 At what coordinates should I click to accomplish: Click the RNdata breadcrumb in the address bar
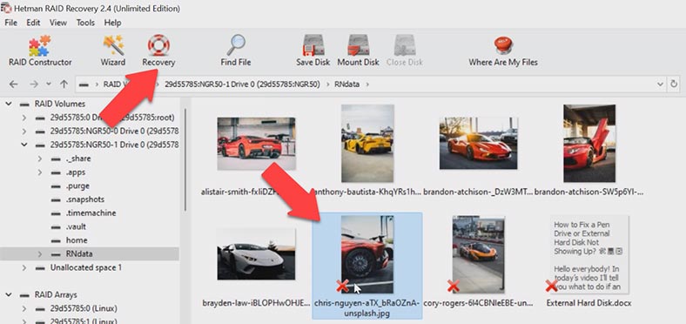click(347, 84)
